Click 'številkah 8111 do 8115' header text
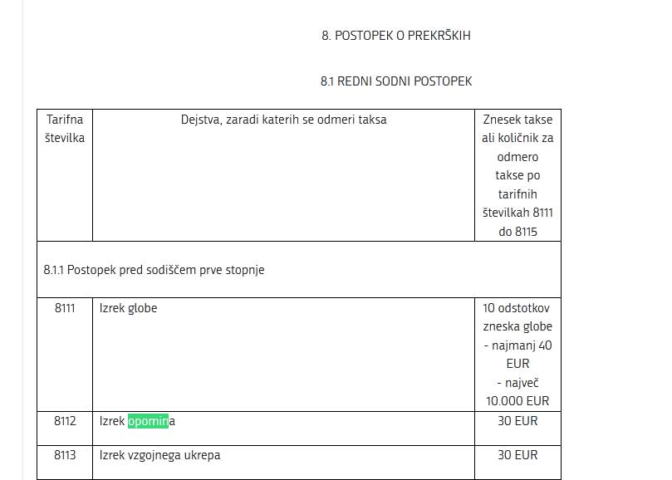Viewport: 672px width, 480px height. point(517,222)
